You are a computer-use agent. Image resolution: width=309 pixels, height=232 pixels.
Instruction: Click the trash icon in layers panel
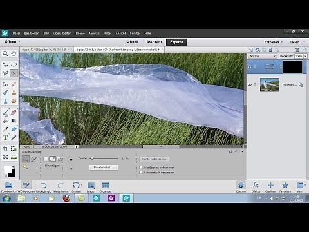(297, 50)
